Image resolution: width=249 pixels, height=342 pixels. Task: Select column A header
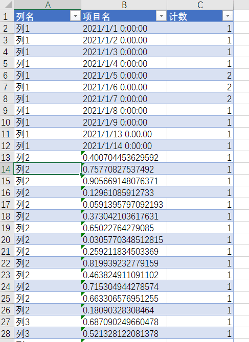click(48, 5)
